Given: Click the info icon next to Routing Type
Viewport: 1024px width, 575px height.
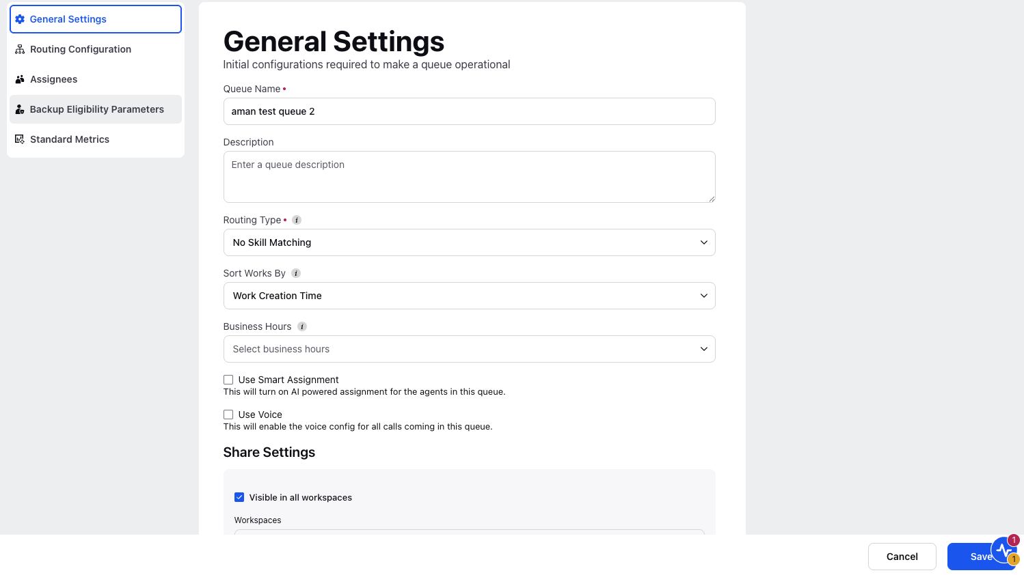Looking at the screenshot, I should click(297, 220).
